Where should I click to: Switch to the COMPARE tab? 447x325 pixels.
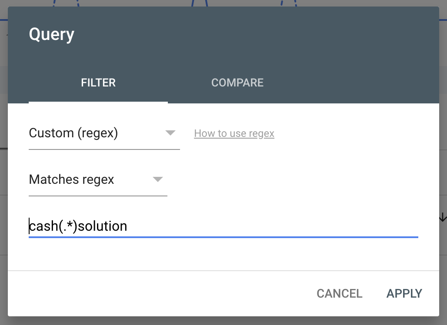click(237, 83)
